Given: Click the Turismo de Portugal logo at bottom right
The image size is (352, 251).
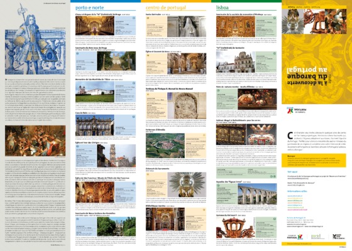Looking at the screenshot, I should [295, 237].
